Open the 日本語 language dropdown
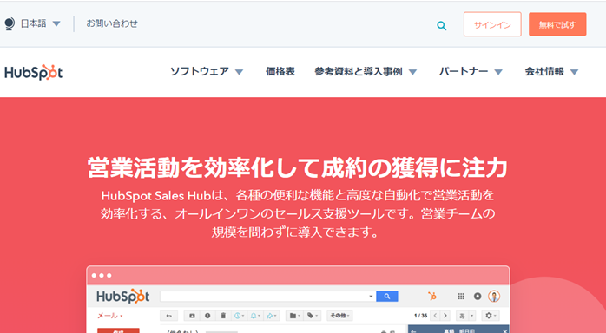 [x=40, y=23]
